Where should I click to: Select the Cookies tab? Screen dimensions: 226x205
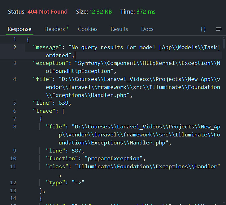pyautogui.click(x=88, y=29)
